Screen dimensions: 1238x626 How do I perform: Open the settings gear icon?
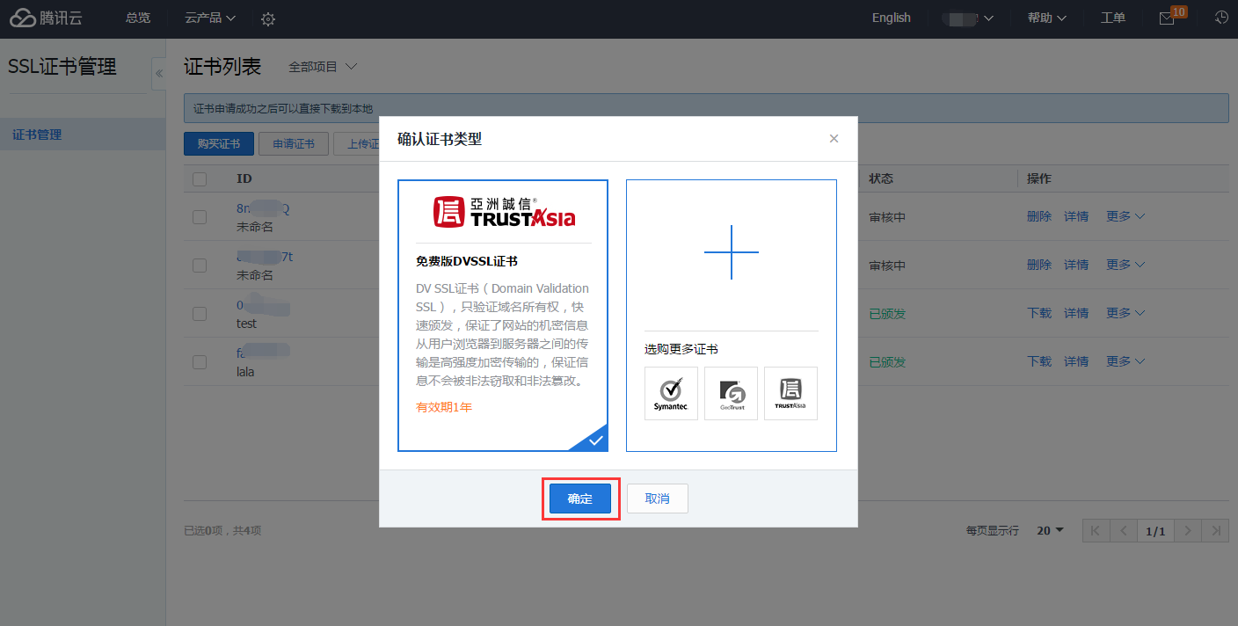tap(268, 18)
